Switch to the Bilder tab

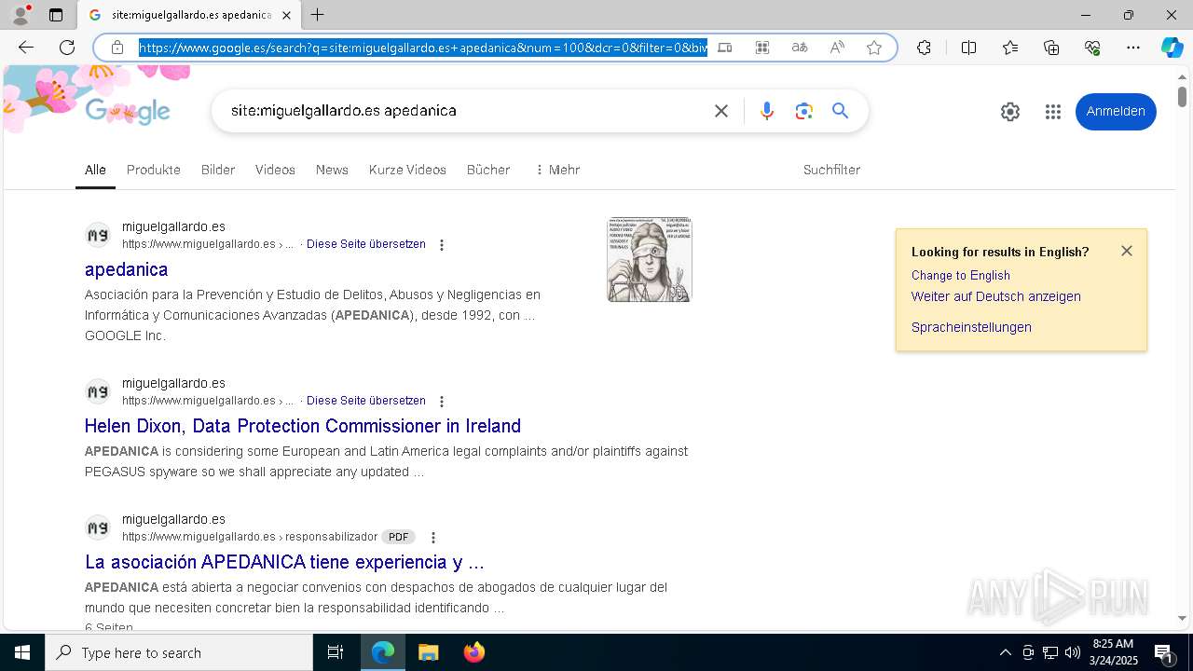pos(218,170)
